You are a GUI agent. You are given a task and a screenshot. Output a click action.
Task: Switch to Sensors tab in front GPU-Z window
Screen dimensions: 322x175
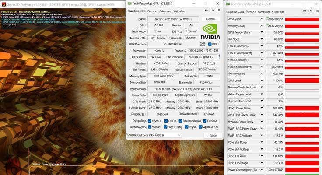coord(152,11)
